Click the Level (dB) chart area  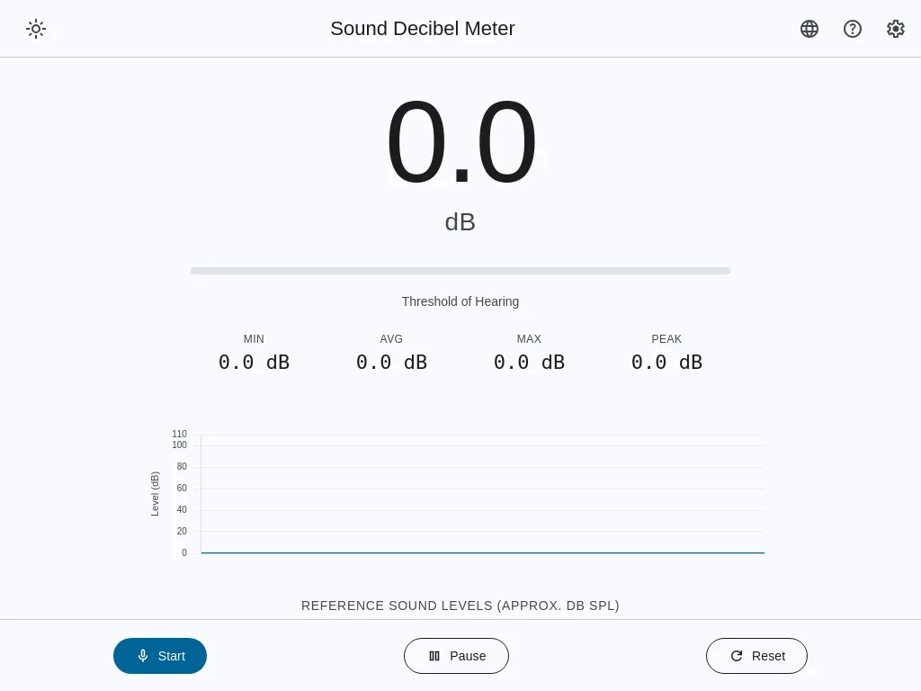(x=481, y=493)
